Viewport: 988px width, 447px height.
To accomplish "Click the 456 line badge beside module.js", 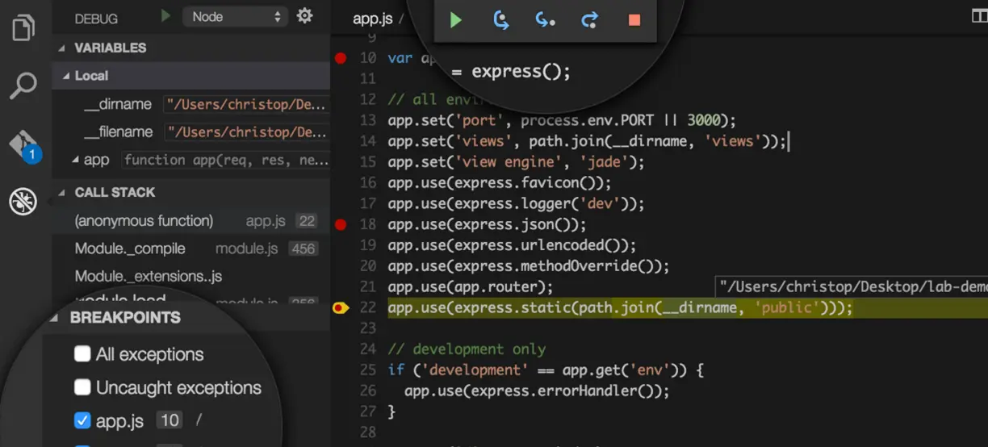I will (304, 249).
